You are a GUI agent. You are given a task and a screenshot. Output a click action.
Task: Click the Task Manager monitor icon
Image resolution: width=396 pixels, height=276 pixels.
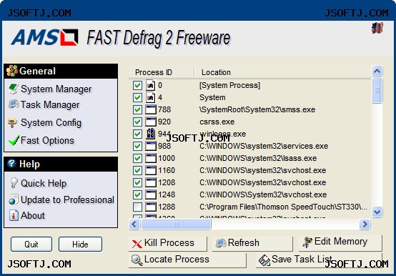[13, 104]
